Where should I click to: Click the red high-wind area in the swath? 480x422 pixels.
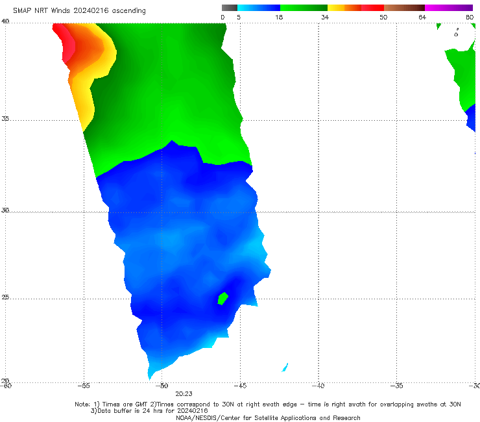click(x=66, y=45)
